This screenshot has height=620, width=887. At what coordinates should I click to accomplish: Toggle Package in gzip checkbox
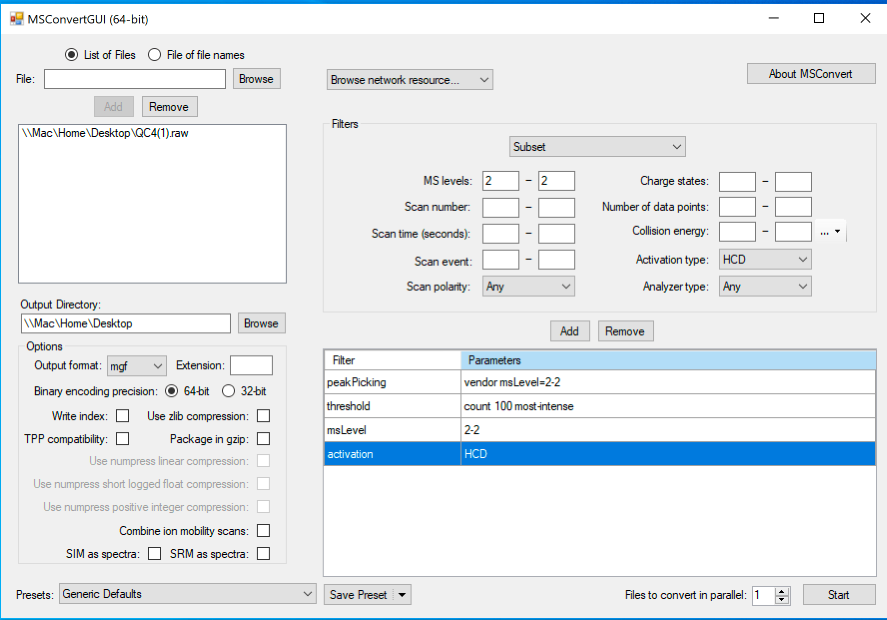[x=263, y=439]
